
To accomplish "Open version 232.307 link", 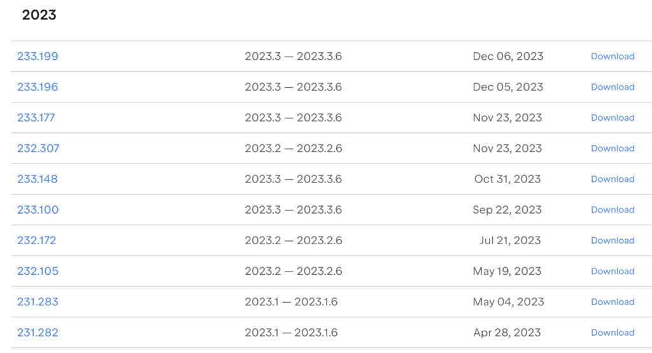I will pos(38,148).
